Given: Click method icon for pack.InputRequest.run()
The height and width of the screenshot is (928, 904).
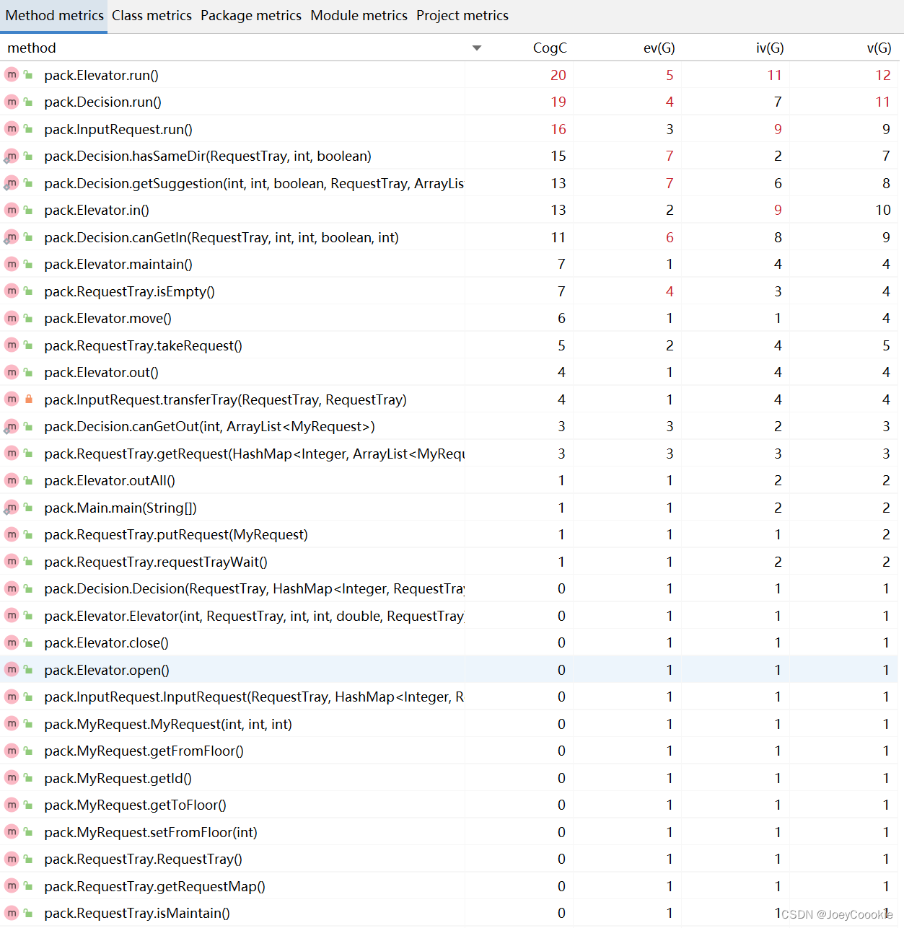Looking at the screenshot, I should coord(12,128).
